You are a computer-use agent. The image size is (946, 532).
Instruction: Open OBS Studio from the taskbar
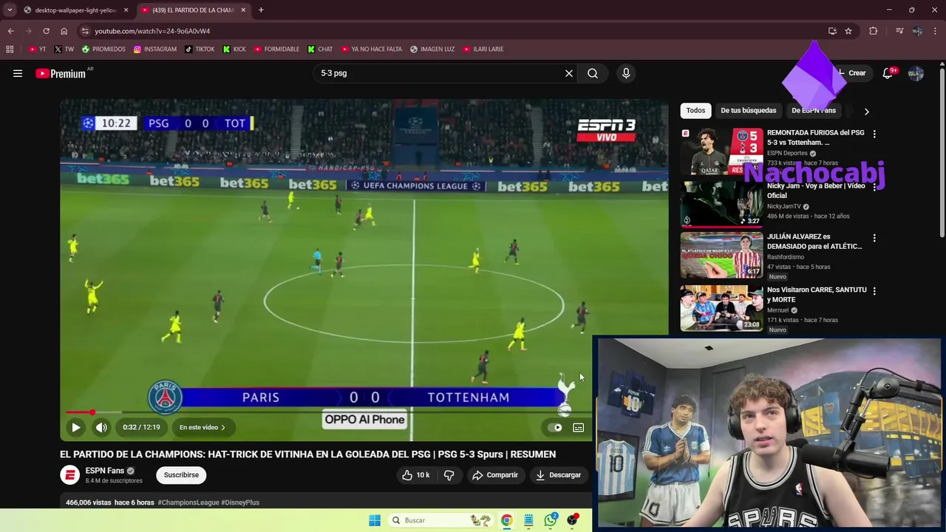click(x=573, y=520)
